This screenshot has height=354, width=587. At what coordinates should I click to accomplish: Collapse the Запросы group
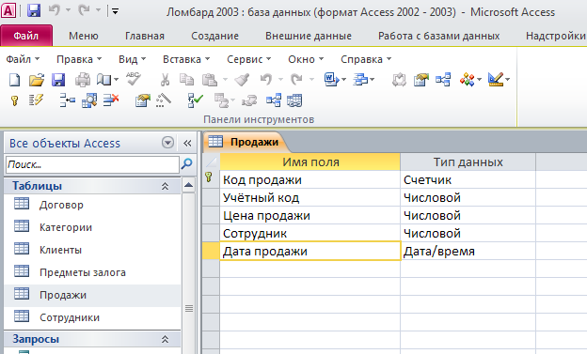click(165, 339)
